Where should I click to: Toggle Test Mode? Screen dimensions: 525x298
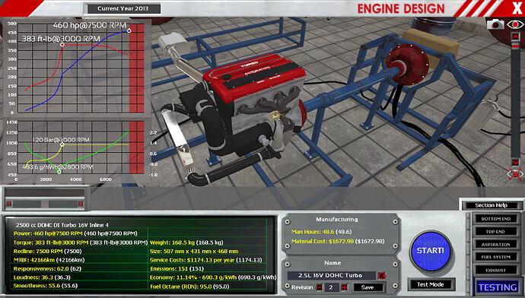430,284
